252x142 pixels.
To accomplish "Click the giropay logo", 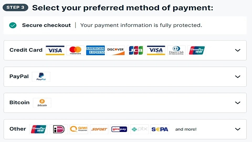I will 119,129.
